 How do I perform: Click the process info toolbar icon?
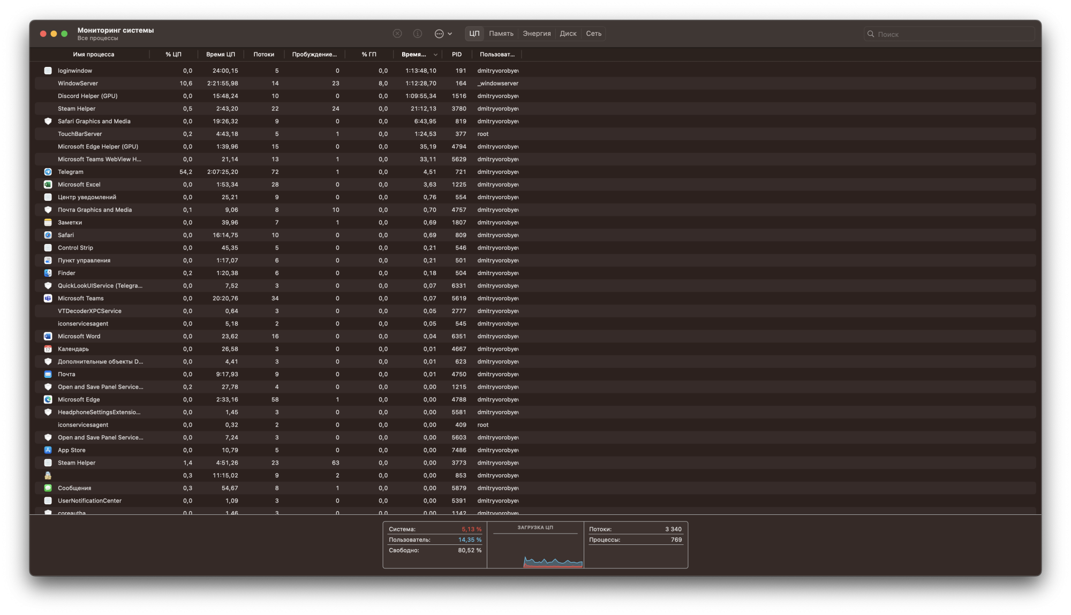pos(418,34)
